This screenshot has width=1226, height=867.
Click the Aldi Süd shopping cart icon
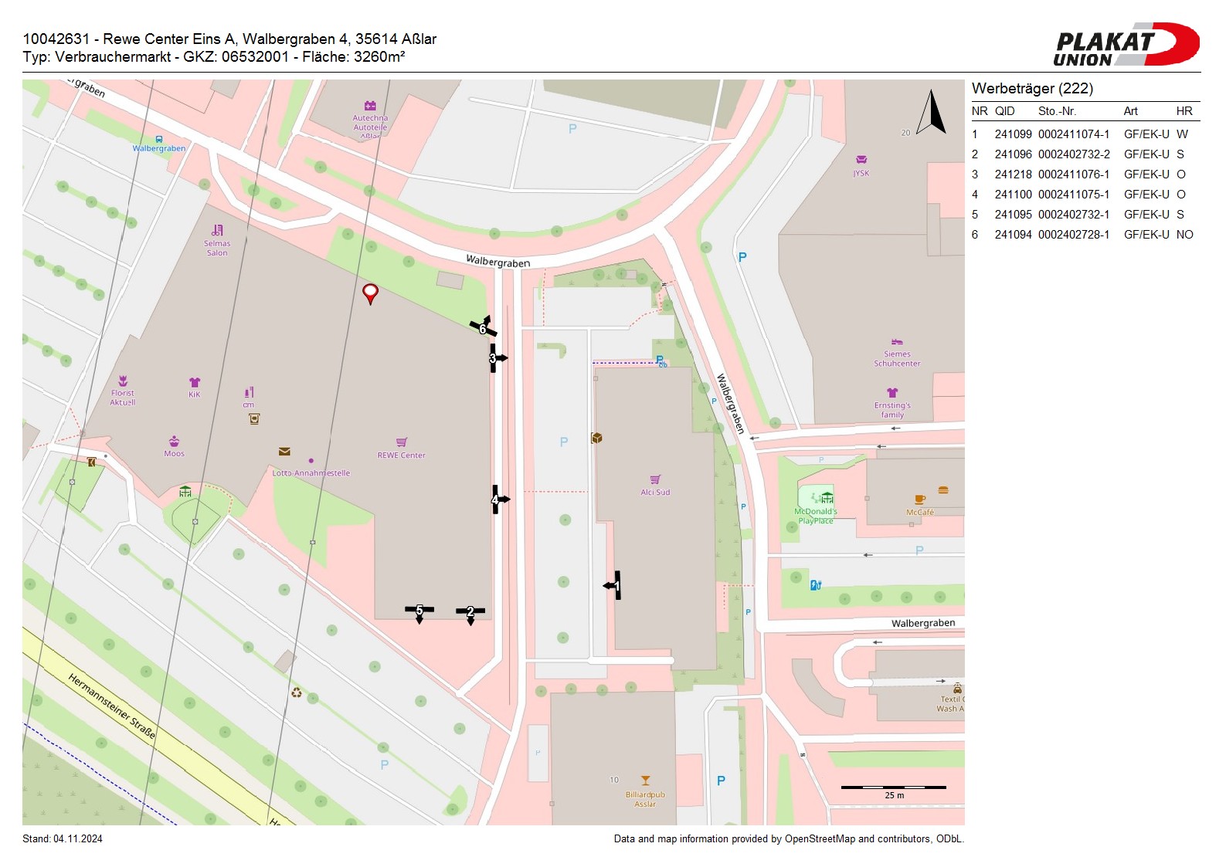[x=655, y=479]
